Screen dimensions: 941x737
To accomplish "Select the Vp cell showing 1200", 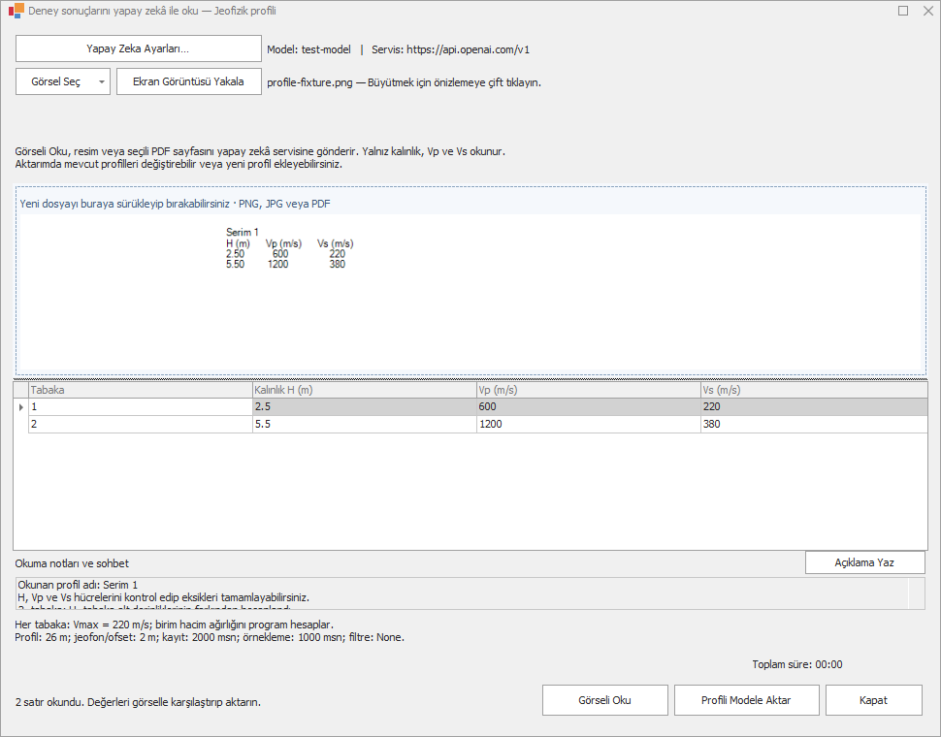I will pyautogui.click(x=588, y=424).
